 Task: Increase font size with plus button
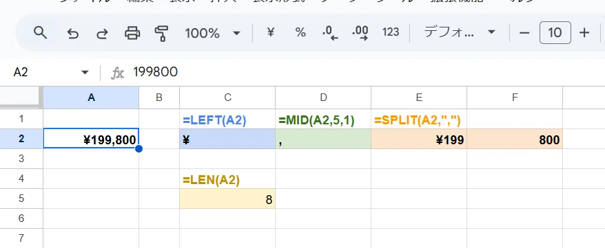pos(584,33)
